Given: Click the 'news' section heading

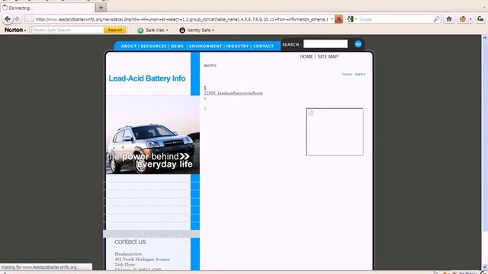Looking at the screenshot, I should pos(210,65).
